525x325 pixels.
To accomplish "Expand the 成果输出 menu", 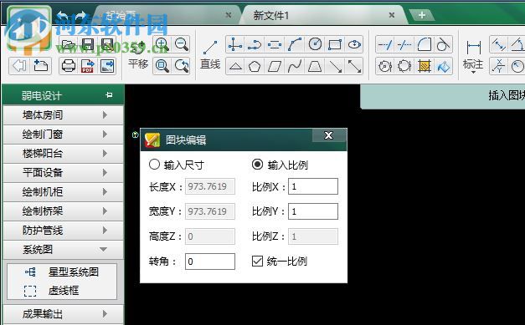I will (63, 314).
